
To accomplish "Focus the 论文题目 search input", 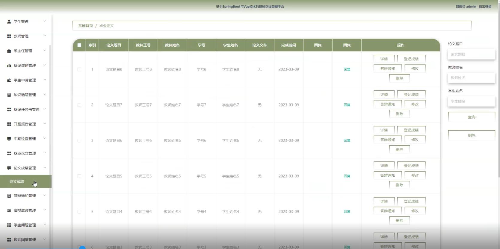I will [x=472, y=54].
